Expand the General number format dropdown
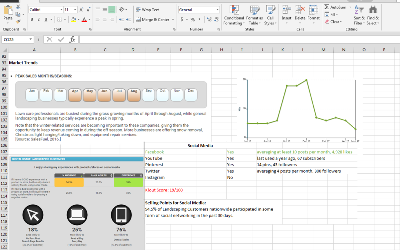The width and height of the screenshot is (400, 250). (x=217, y=10)
